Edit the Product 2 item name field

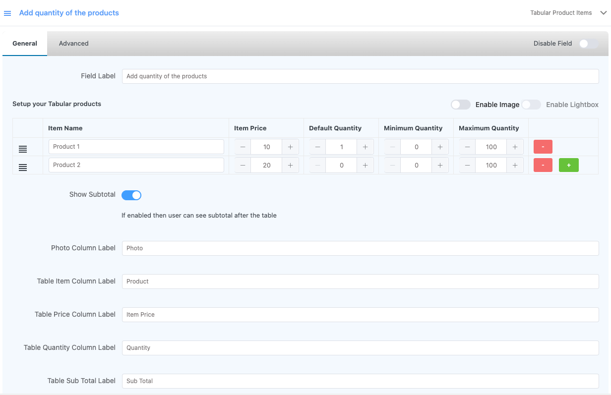point(136,165)
